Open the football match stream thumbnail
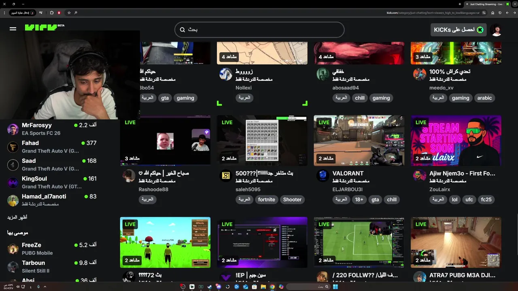 coord(359,242)
